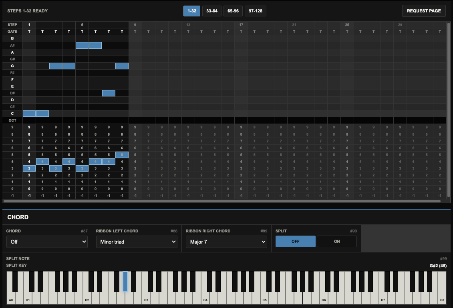
Task: Click the REQUEST PAGE button
Action: click(x=424, y=11)
